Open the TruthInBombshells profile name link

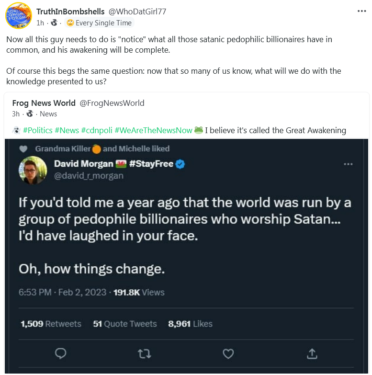point(67,11)
